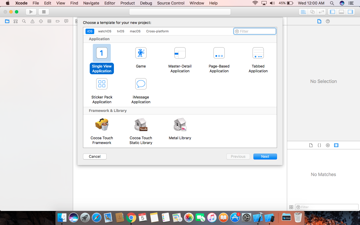Show the Quick Help inspector
This screenshot has width=360, height=225.
[328, 21]
